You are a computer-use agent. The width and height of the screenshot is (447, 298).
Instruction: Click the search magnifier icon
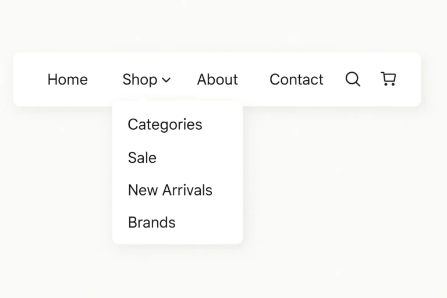point(353,79)
